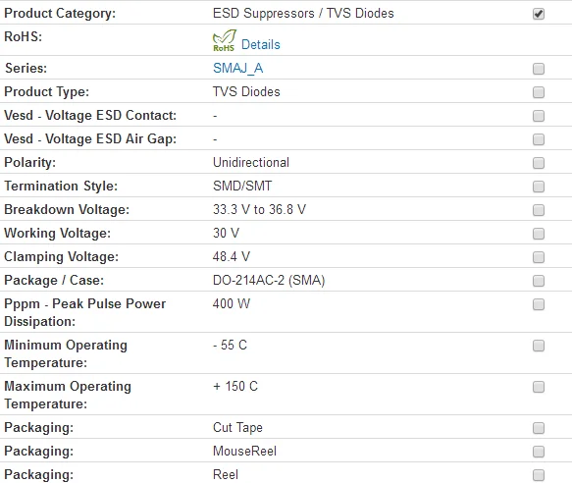Check the Peak Pulse Power 400 W checkbox
The image size is (572, 483).
pos(539,304)
